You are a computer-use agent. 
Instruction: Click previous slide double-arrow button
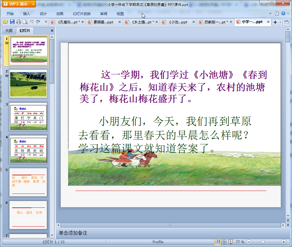[x=288, y=220]
